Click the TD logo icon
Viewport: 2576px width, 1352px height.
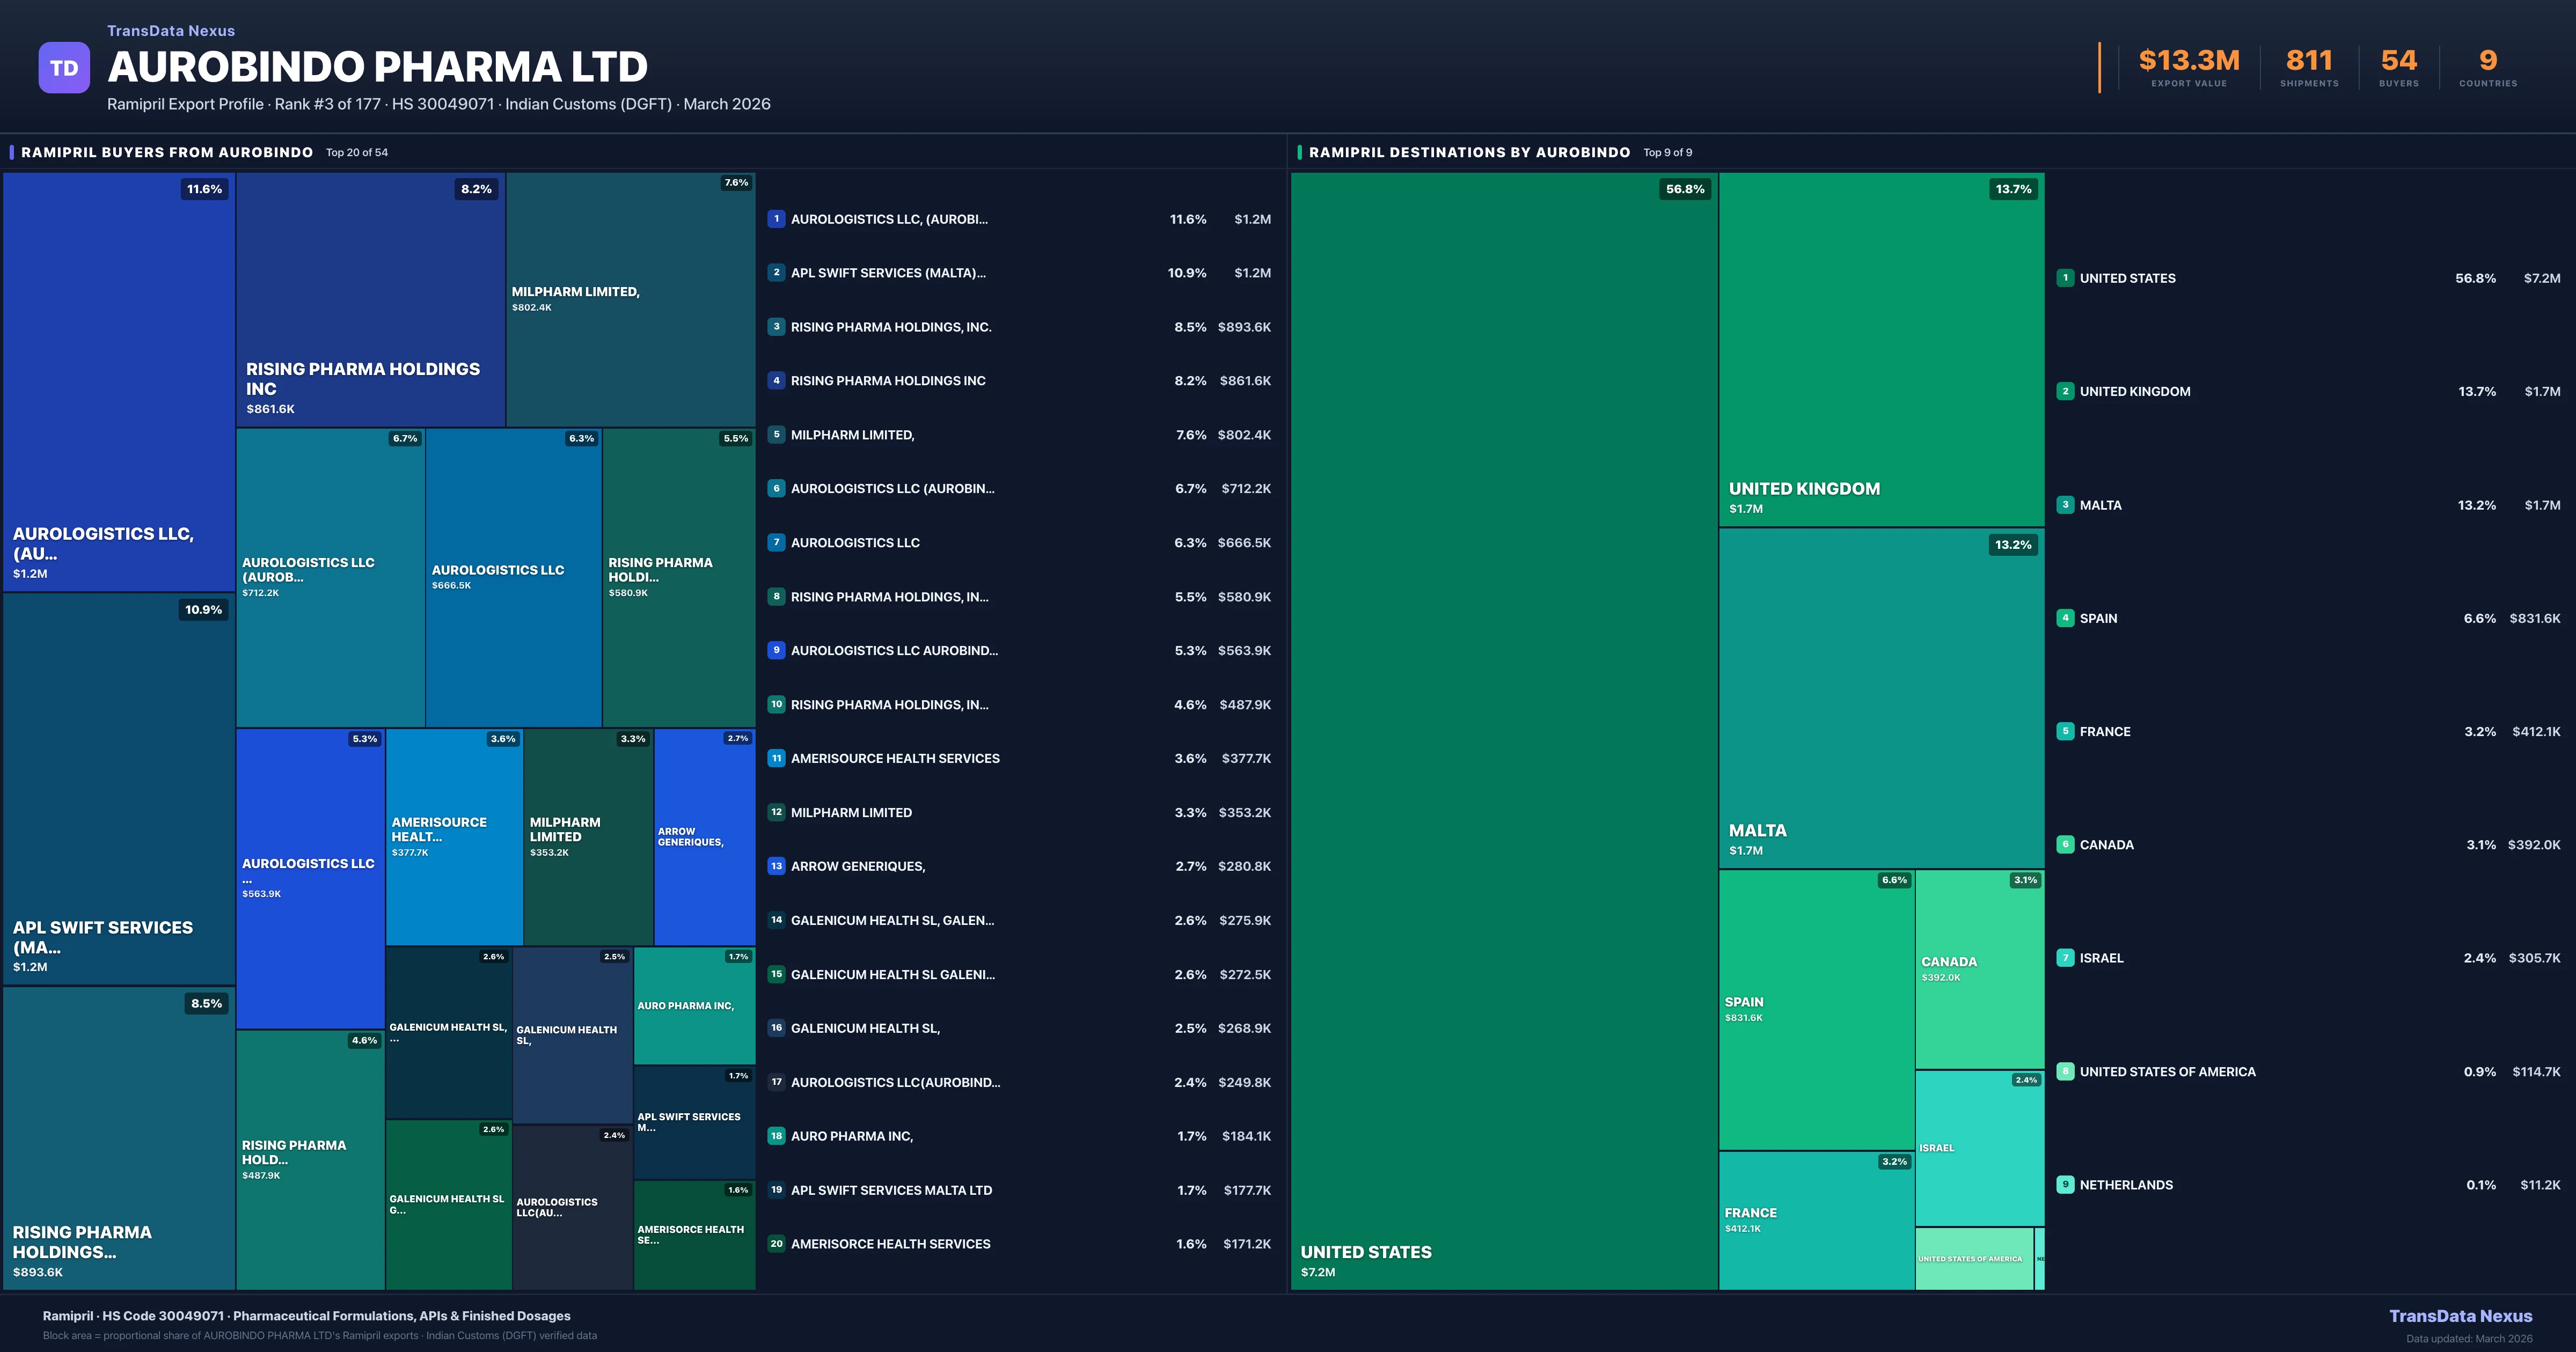coord(64,68)
